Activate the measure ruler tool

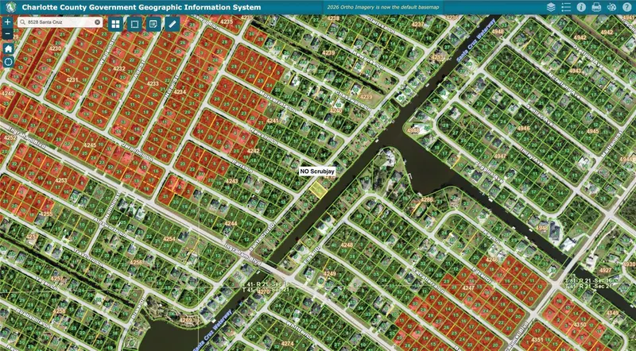[x=172, y=25]
